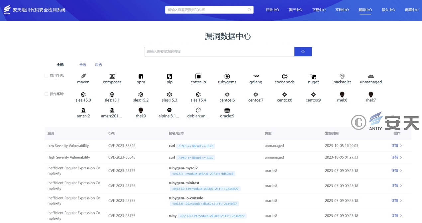Select the centos:9 system icon
This screenshot has height=223, width=422.
point(313,95)
